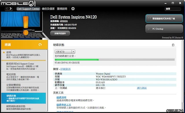Click the Dell System Inspiron N4120 title

pyautogui.click(x=73, y=17)
